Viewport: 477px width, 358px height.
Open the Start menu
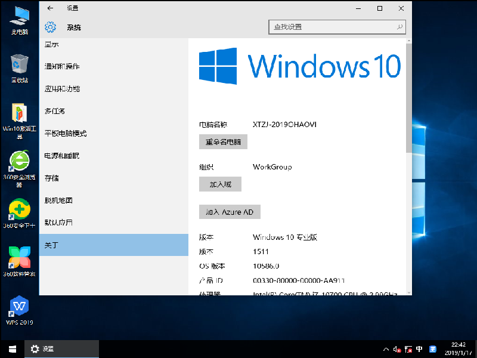[12, 348]
